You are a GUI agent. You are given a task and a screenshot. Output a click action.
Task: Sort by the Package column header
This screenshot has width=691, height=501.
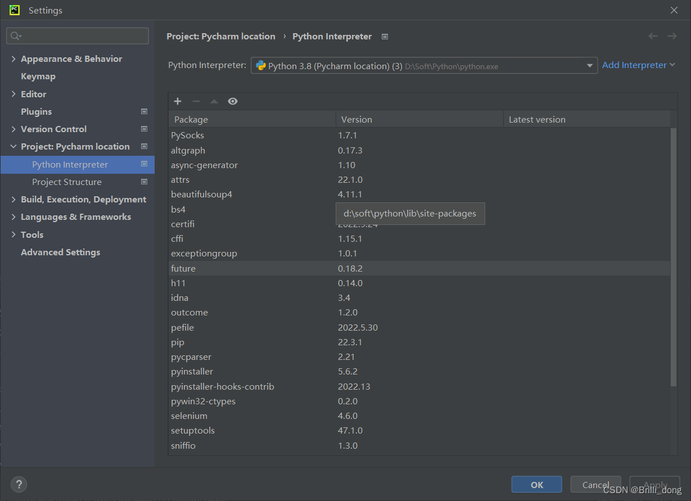pos(252,119)
